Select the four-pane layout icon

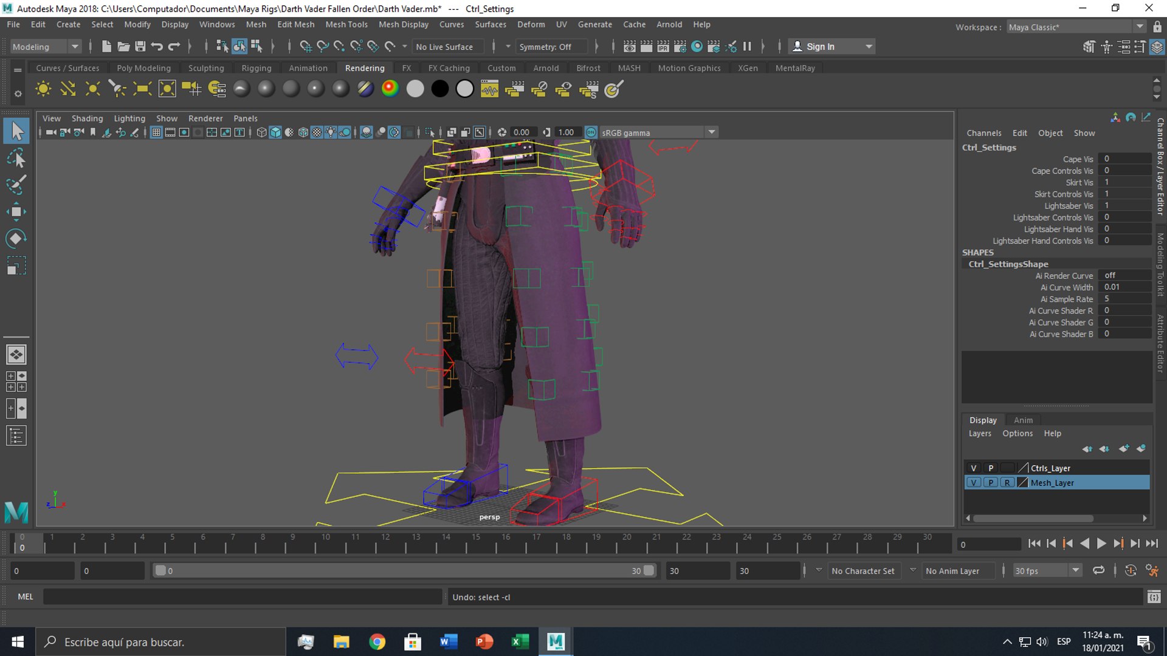click(x=16, y=381)
